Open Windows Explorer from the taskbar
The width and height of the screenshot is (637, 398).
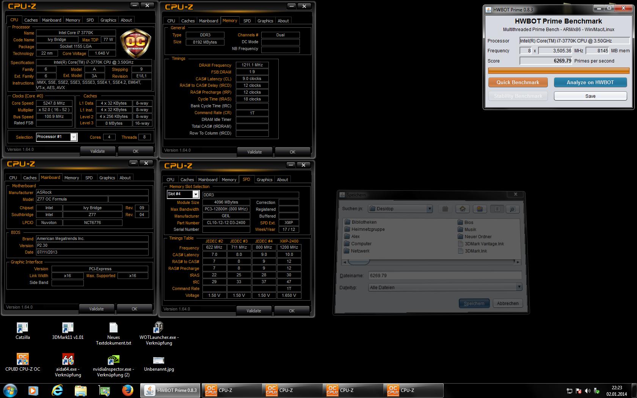click(80, 390)
